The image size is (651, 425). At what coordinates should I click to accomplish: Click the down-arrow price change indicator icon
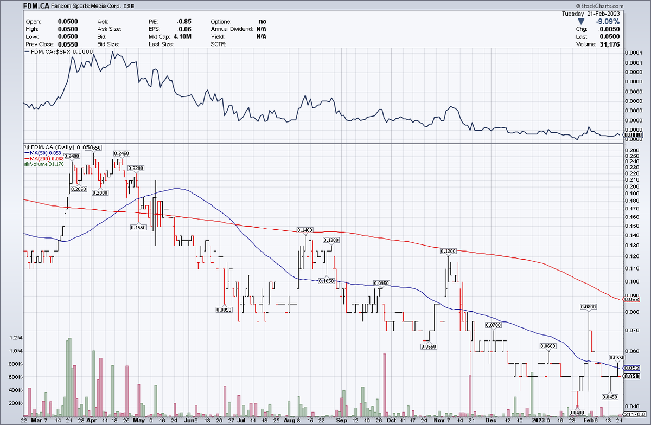580,21
